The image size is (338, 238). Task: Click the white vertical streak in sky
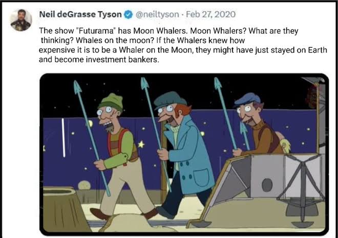64,138
